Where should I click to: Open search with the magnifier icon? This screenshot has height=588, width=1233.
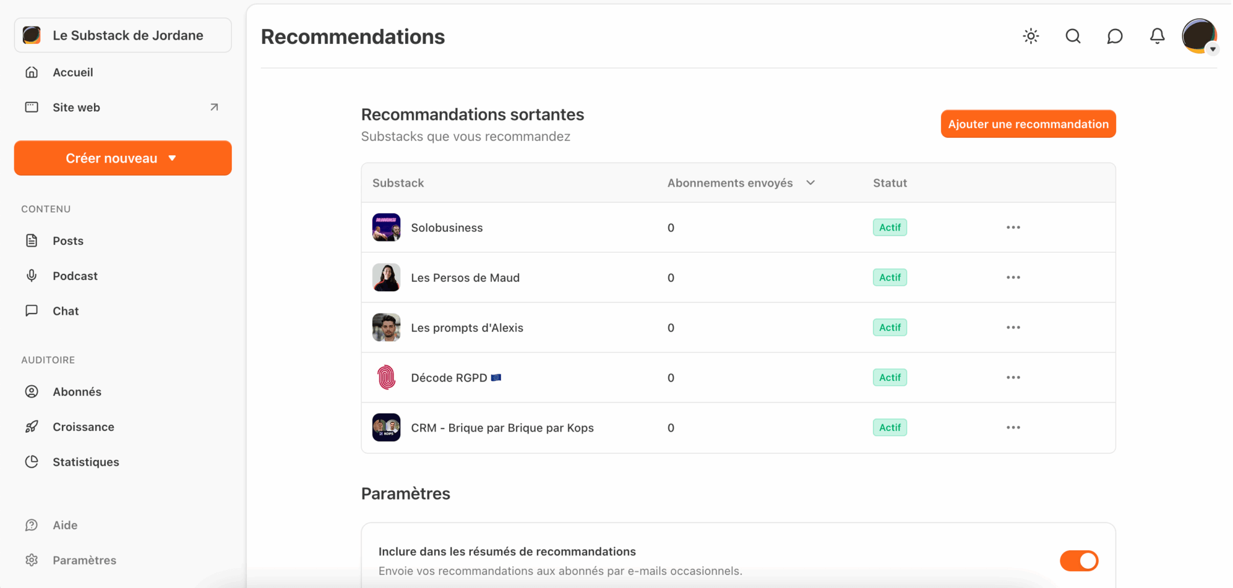tap(1073, 36)
